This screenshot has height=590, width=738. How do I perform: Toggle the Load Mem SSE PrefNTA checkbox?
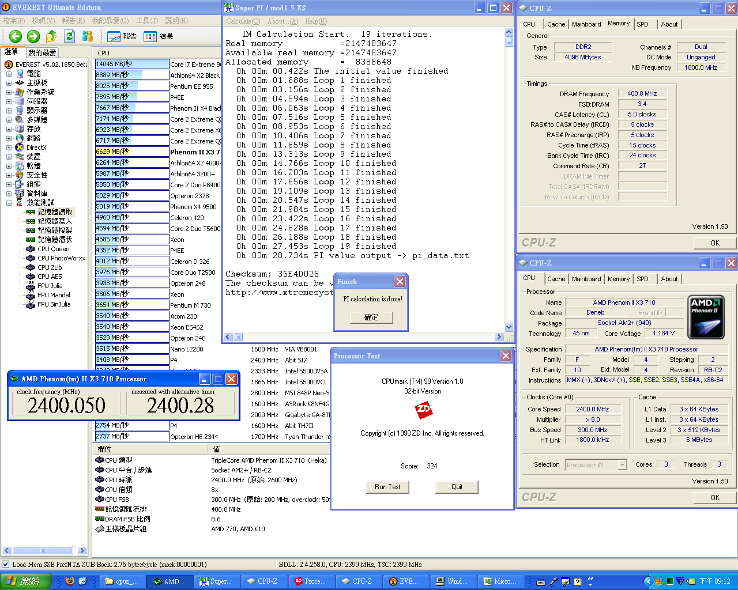6,565
